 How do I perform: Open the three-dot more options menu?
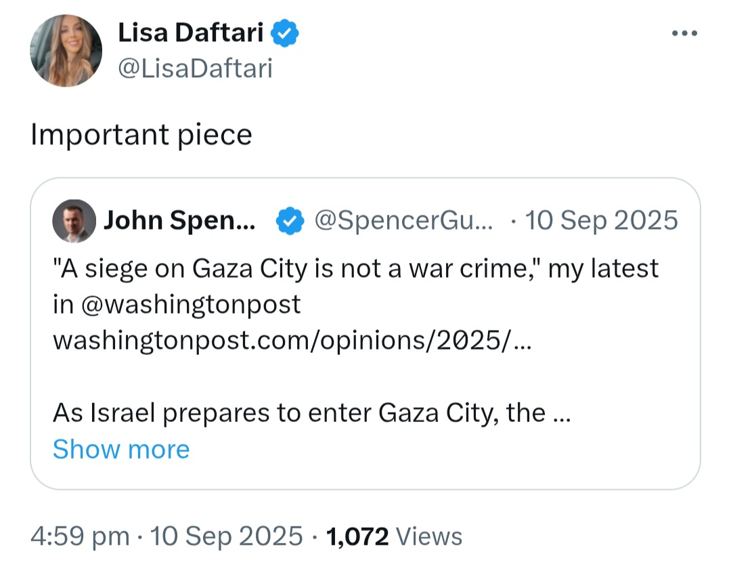[x=684, y=33]
